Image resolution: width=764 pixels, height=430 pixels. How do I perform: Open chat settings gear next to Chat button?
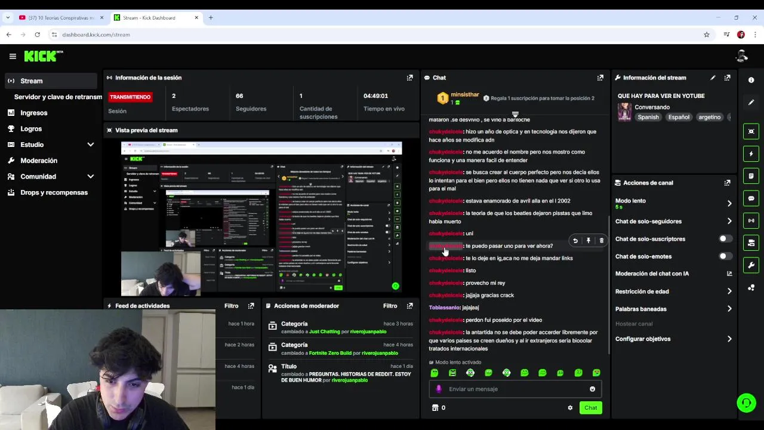570,408
